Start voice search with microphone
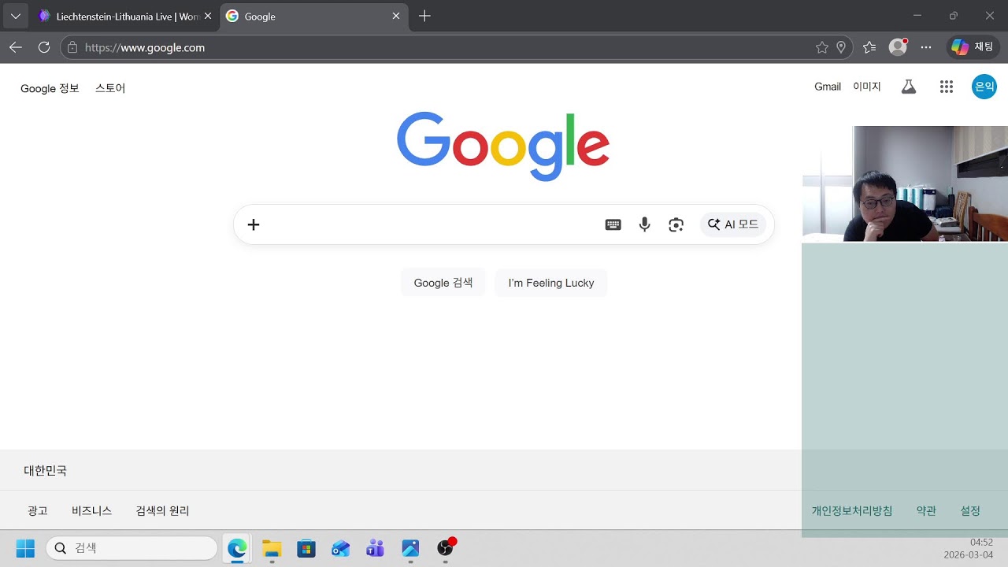This screenshot has height=567, width=1008. (x=644, y=224)
